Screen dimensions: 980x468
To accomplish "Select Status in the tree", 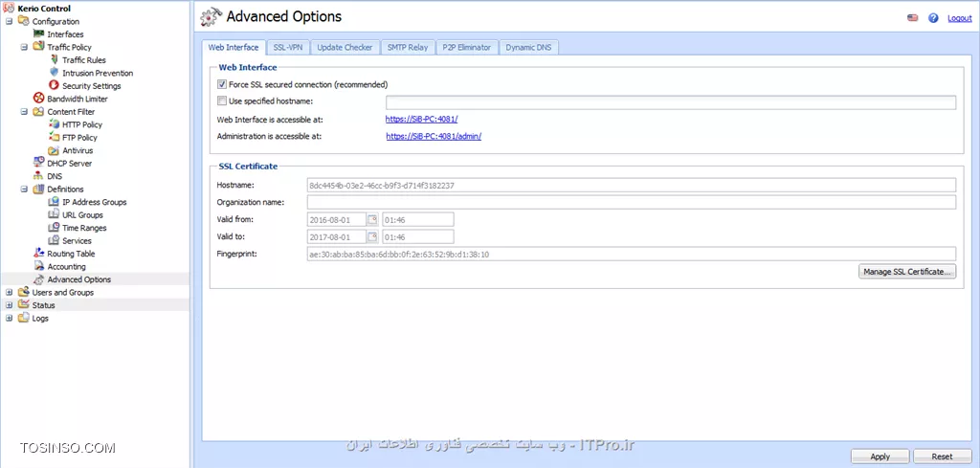I will coord(44,305).
